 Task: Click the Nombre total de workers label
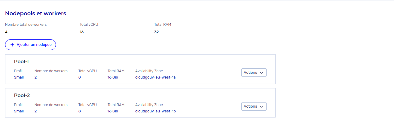(26, 25)
